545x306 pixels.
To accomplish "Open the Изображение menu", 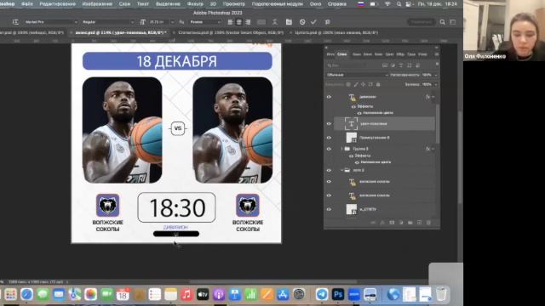I will 97,4.
